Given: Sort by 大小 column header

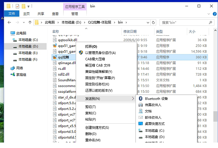Looking at the screenshot, I should (192, 32).
